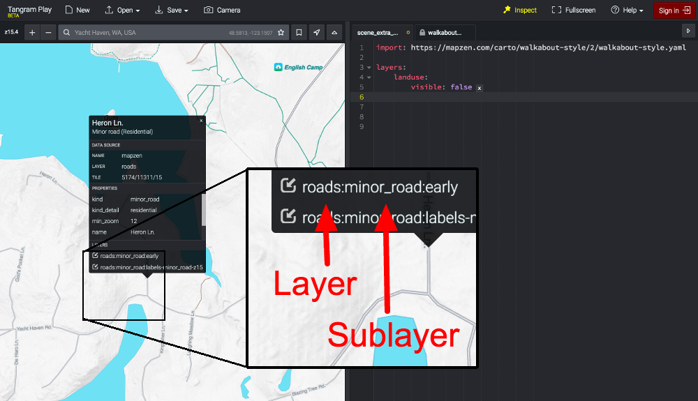Image resolution: width=698 pixels, height=401 pixels.
Task: Zoom out the map with minus icon
Action: [x=48, y=33]
